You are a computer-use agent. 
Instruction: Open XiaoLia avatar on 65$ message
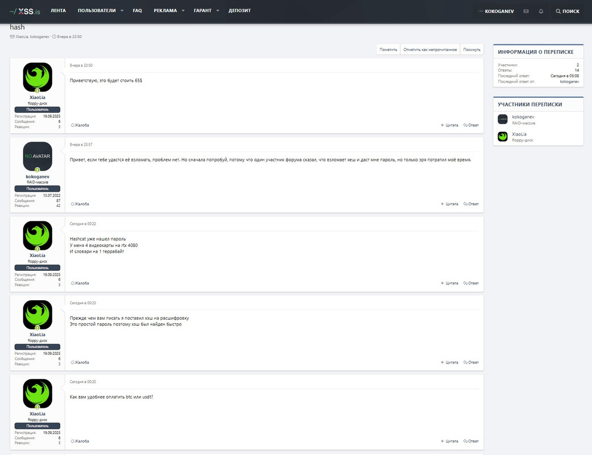click(x=38, y=77)
